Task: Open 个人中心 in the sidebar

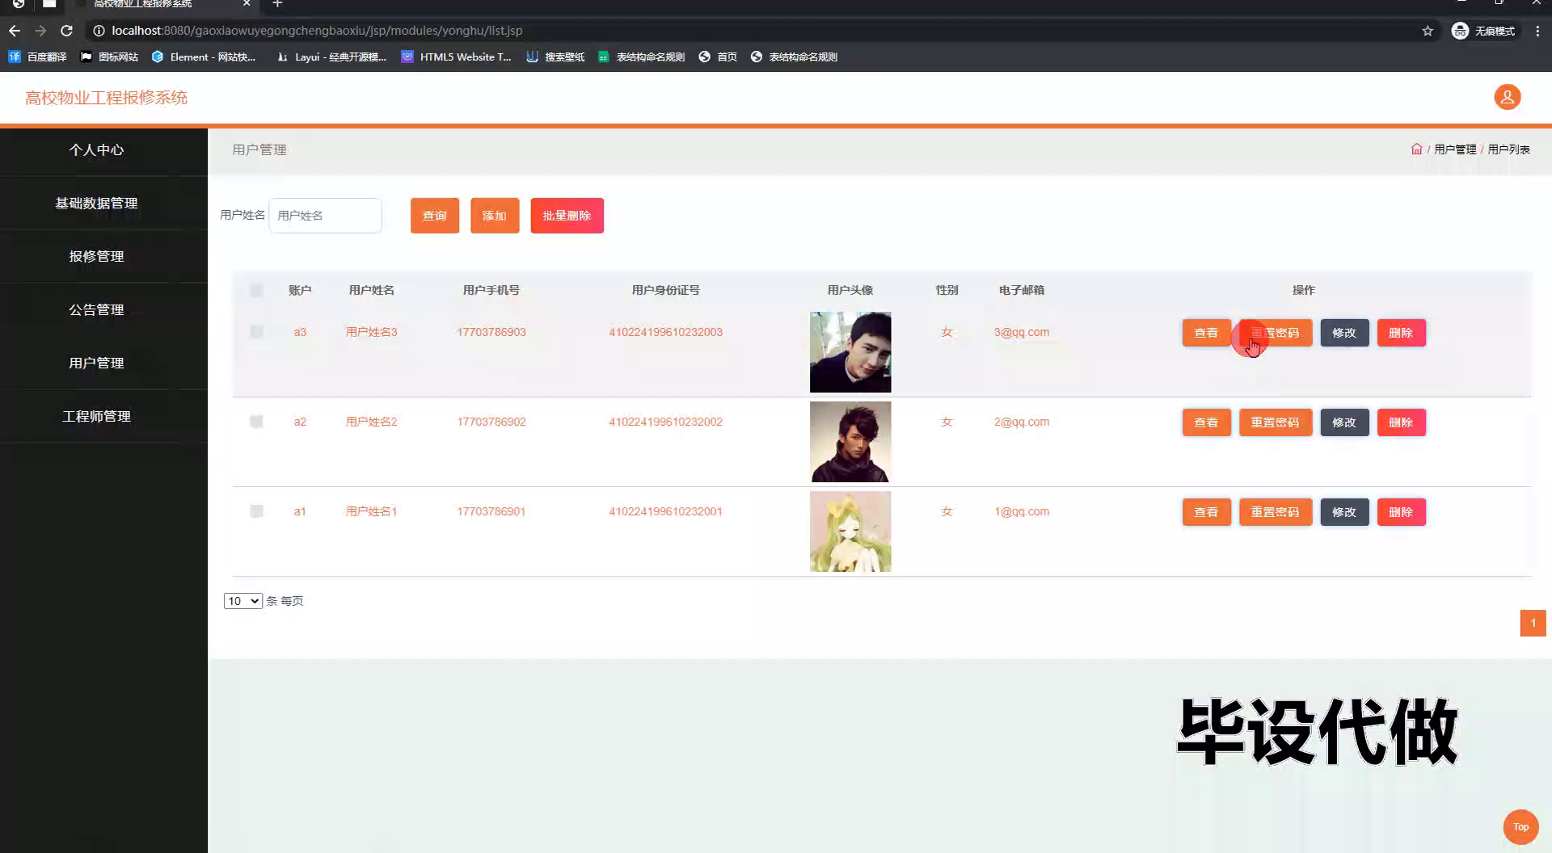Action: tap(96, 150)
